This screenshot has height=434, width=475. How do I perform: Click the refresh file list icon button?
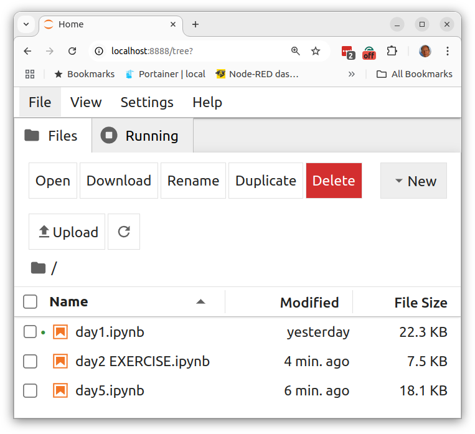[124, 232]
